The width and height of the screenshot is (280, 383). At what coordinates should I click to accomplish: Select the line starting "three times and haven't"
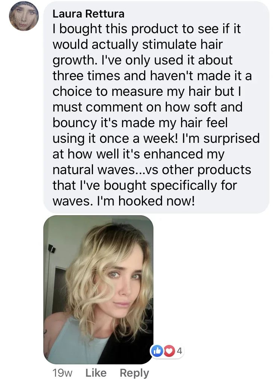[x=152, y=76]
